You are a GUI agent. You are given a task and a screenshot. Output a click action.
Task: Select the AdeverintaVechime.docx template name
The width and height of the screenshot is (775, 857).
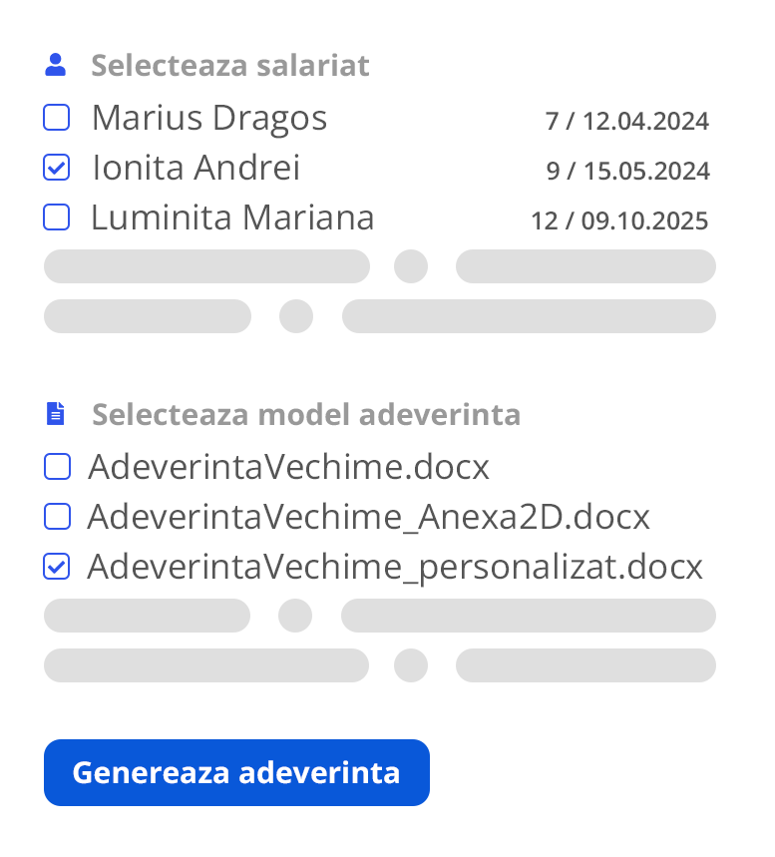click(289, 467)
